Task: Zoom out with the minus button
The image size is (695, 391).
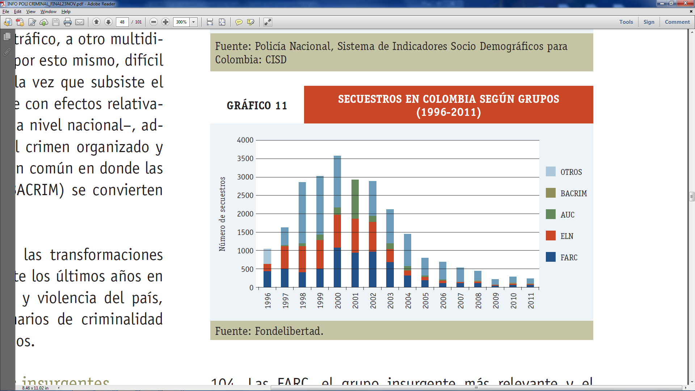Action: (153, 22)
